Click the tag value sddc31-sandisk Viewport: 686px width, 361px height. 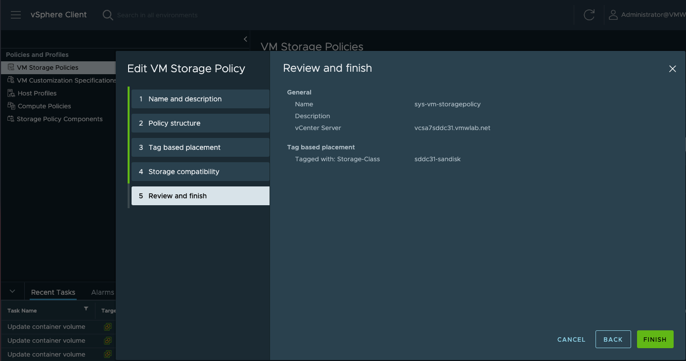point(438,159)
